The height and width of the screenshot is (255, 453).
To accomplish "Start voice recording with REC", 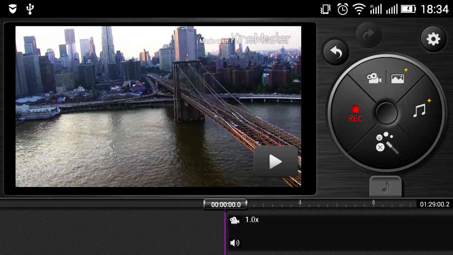I will (355, 114).
